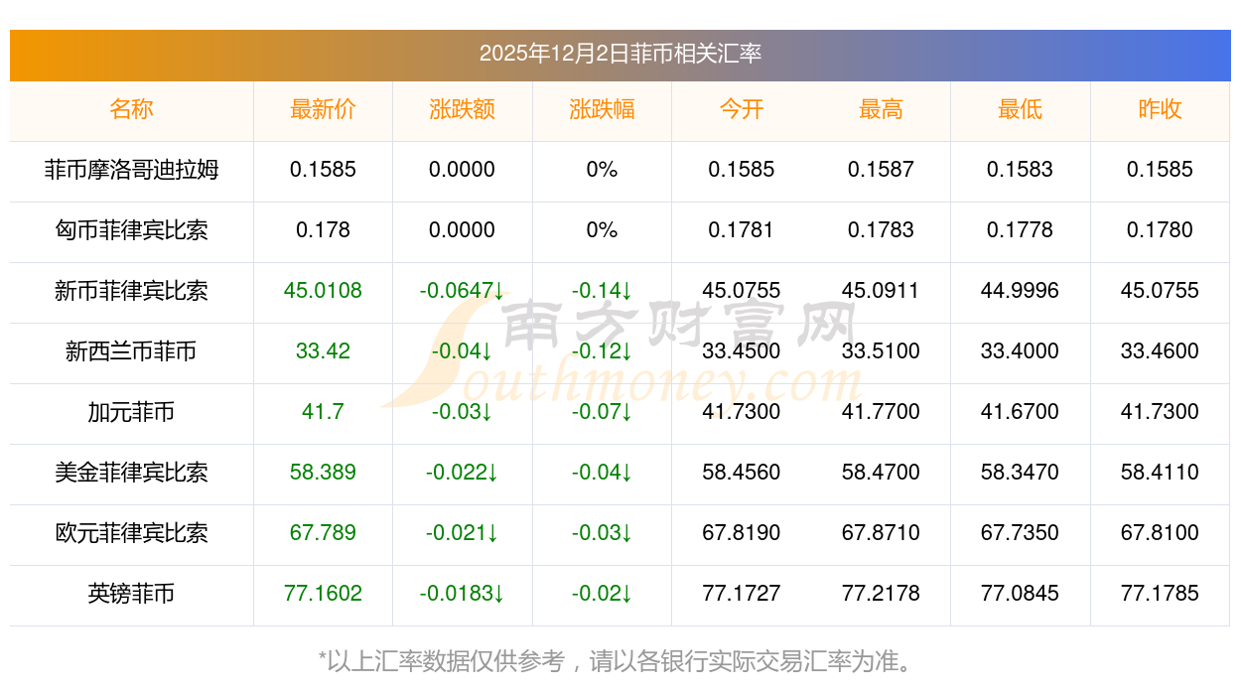Click change amount -0.0183↓
The image size is (1241, 692).
pos(463,594)
